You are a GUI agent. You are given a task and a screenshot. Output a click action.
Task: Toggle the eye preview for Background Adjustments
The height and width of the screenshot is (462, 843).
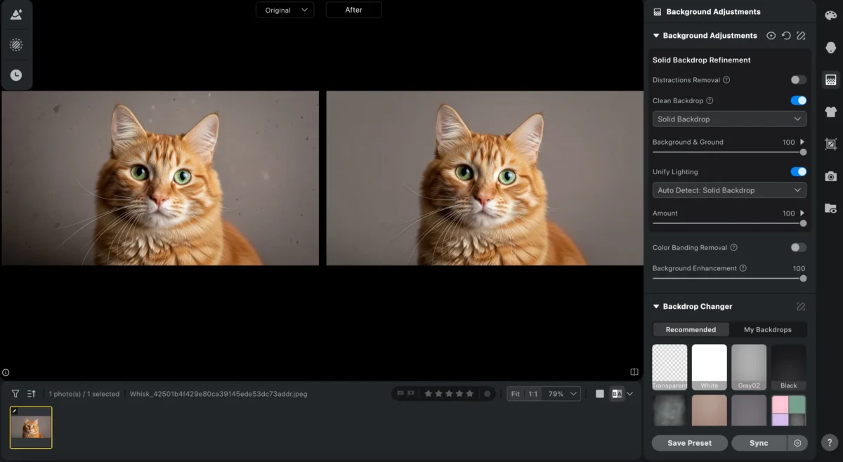[x=771, y=35]
